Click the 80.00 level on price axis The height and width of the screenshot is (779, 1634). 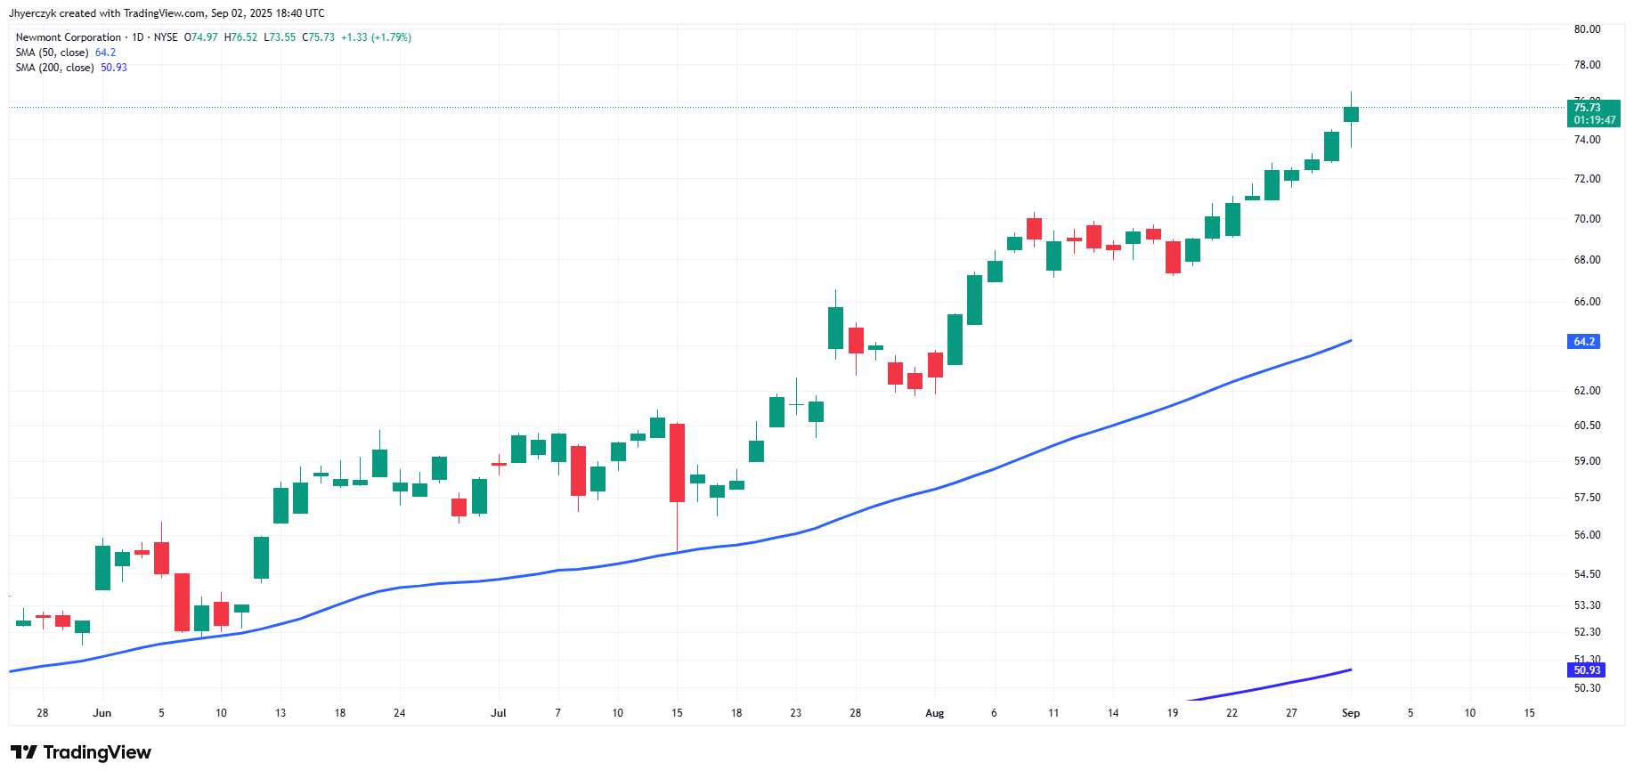(x=1587, y=29)
